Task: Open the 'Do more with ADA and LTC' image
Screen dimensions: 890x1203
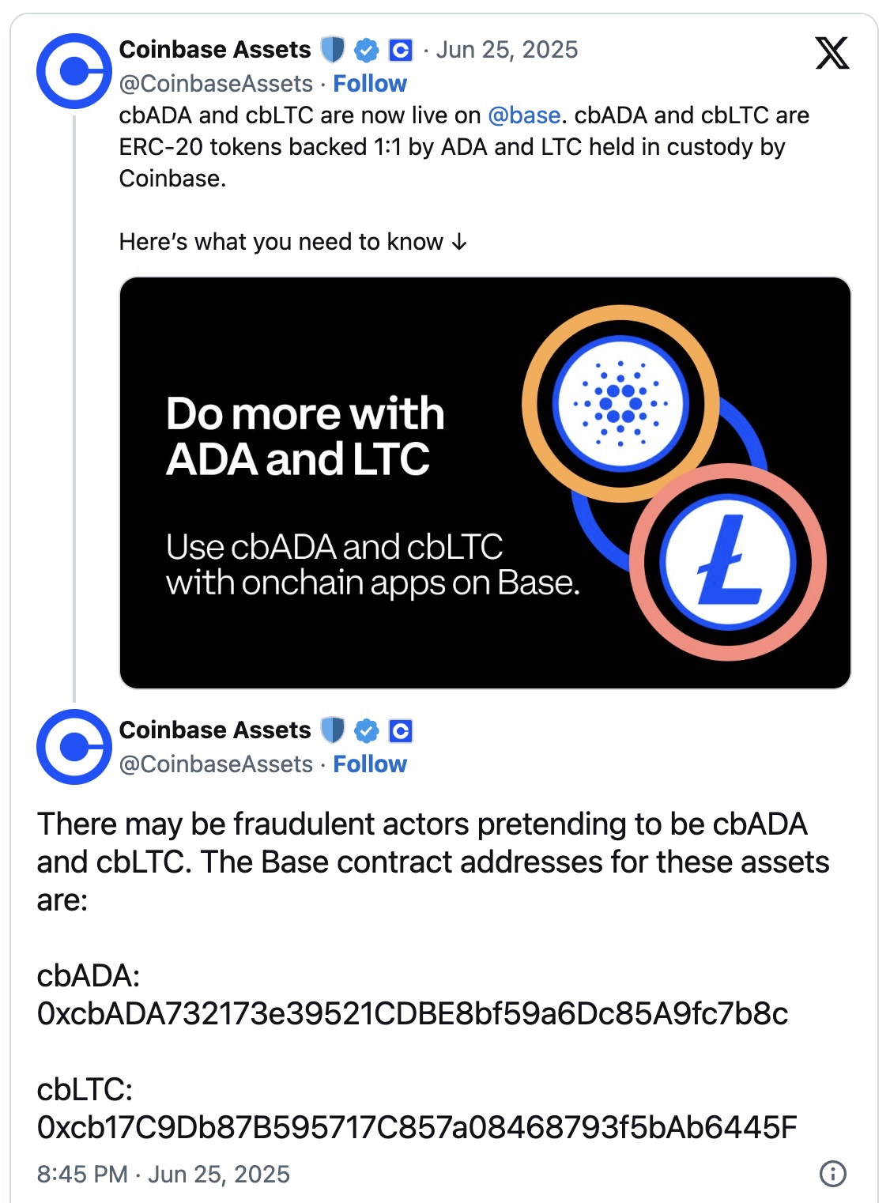Action: [x=485, y=483]
